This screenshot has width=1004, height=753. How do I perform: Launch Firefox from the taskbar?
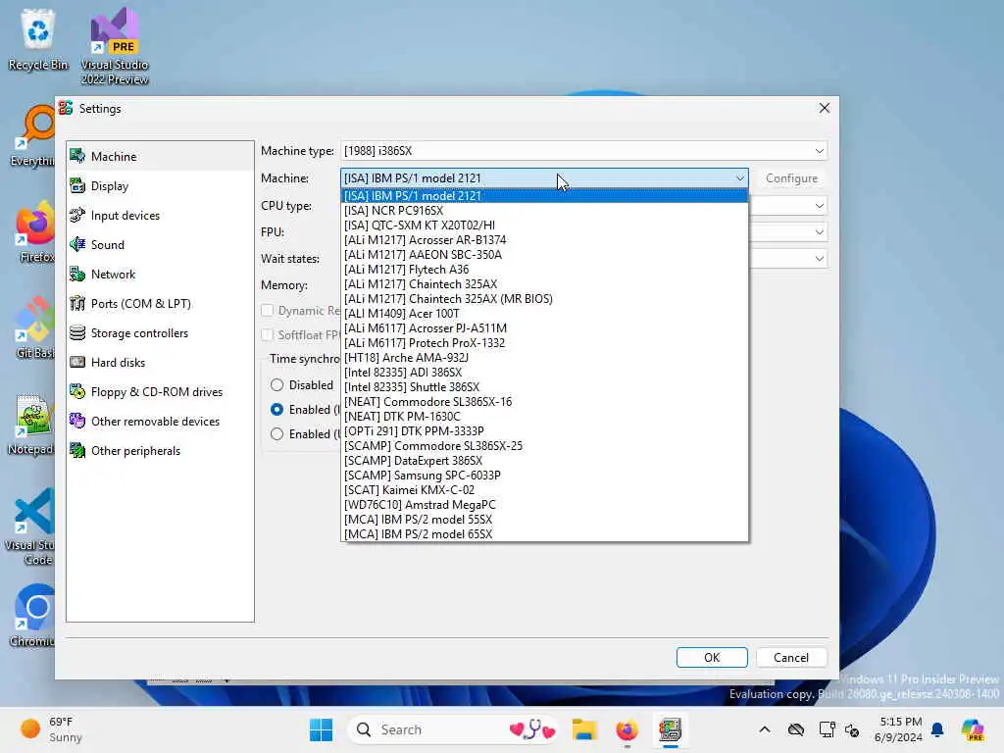pyautogui.click(x=627, y=729)
